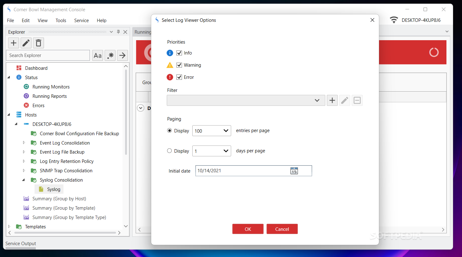Collapse the Status tree node
The height and width of the screenshot is (257, 462).
click(x=9, y=77)
